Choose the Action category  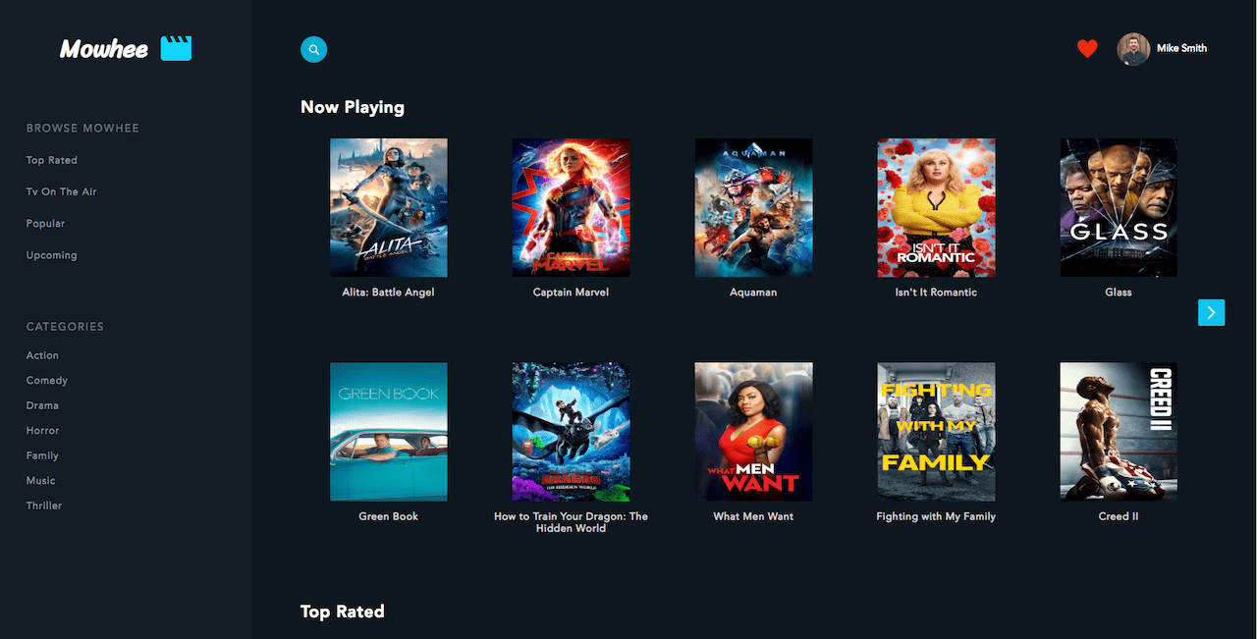[x=42, y=355]
